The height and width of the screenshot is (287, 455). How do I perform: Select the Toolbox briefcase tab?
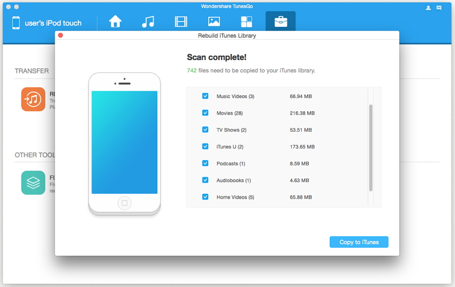280,21
